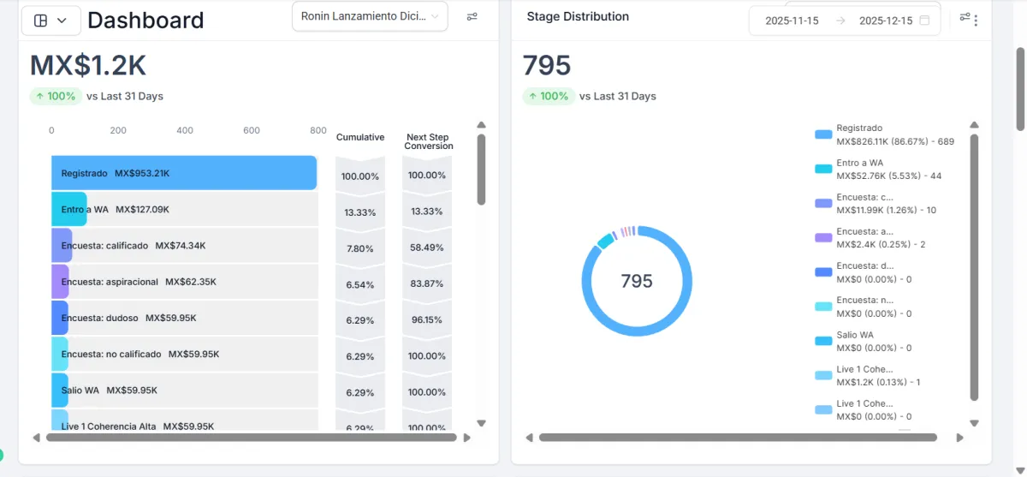Click legend scroll down arrow
Viewport: 1027px width, 477px height.
point(974,423)
